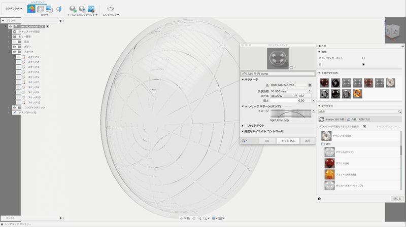Image resolution: width=406 pixels, height=227 pixels.
Task: Click the ViewCube in the corner
Action: pyautogui.click(x=392, y=31)
